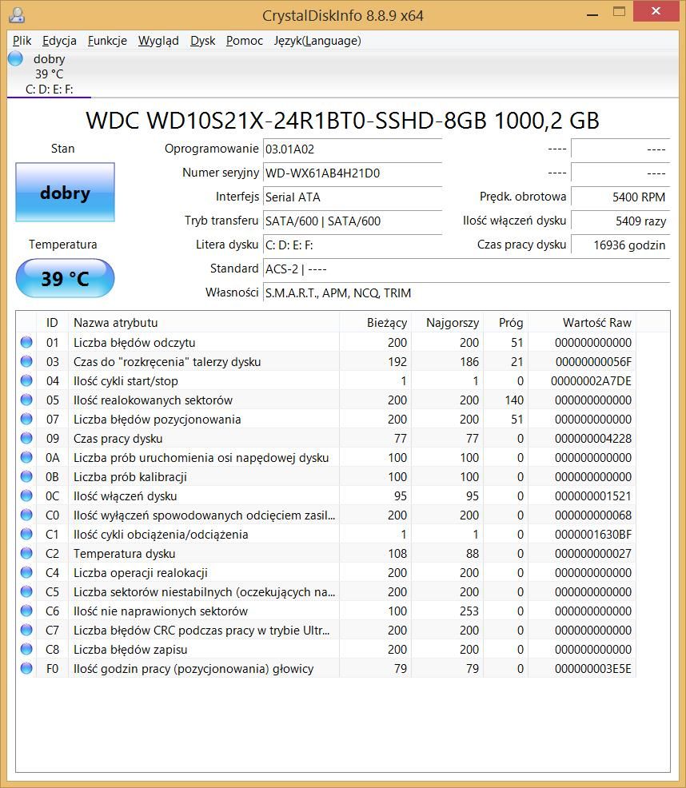Click raw value 00000000056F in row 03

(x=593, y=362)
